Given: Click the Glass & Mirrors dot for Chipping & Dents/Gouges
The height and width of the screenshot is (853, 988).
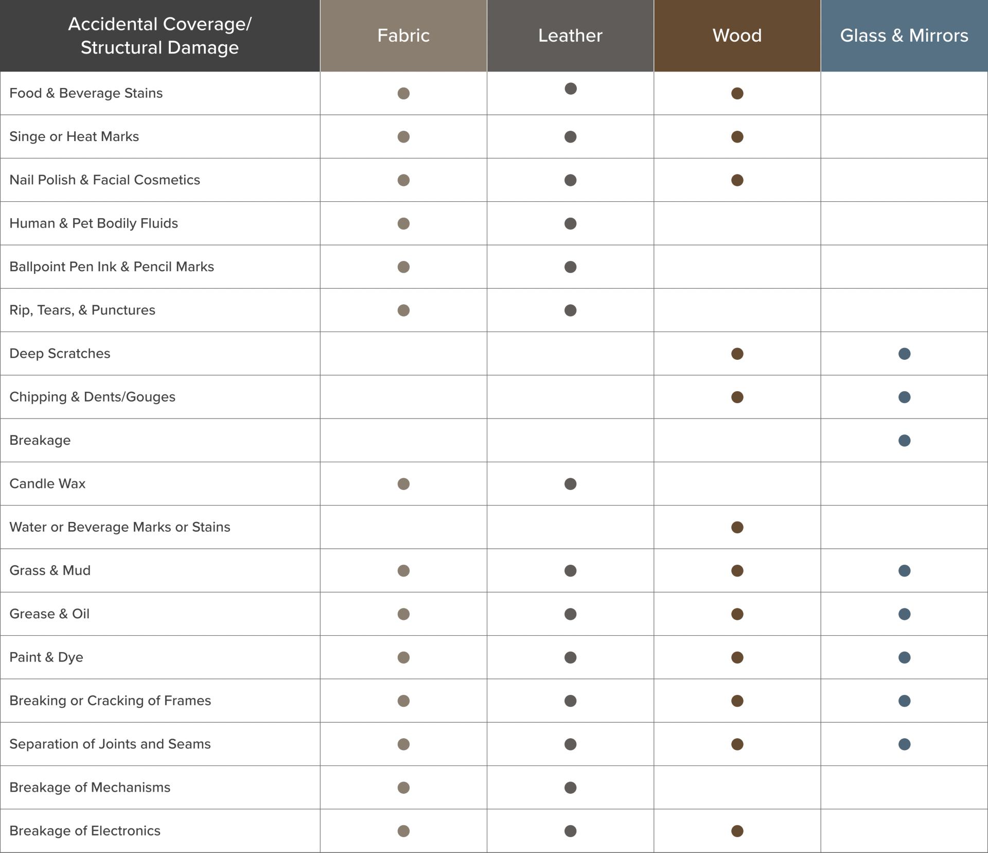Looking at the screenshot, I should pos(904,397).
